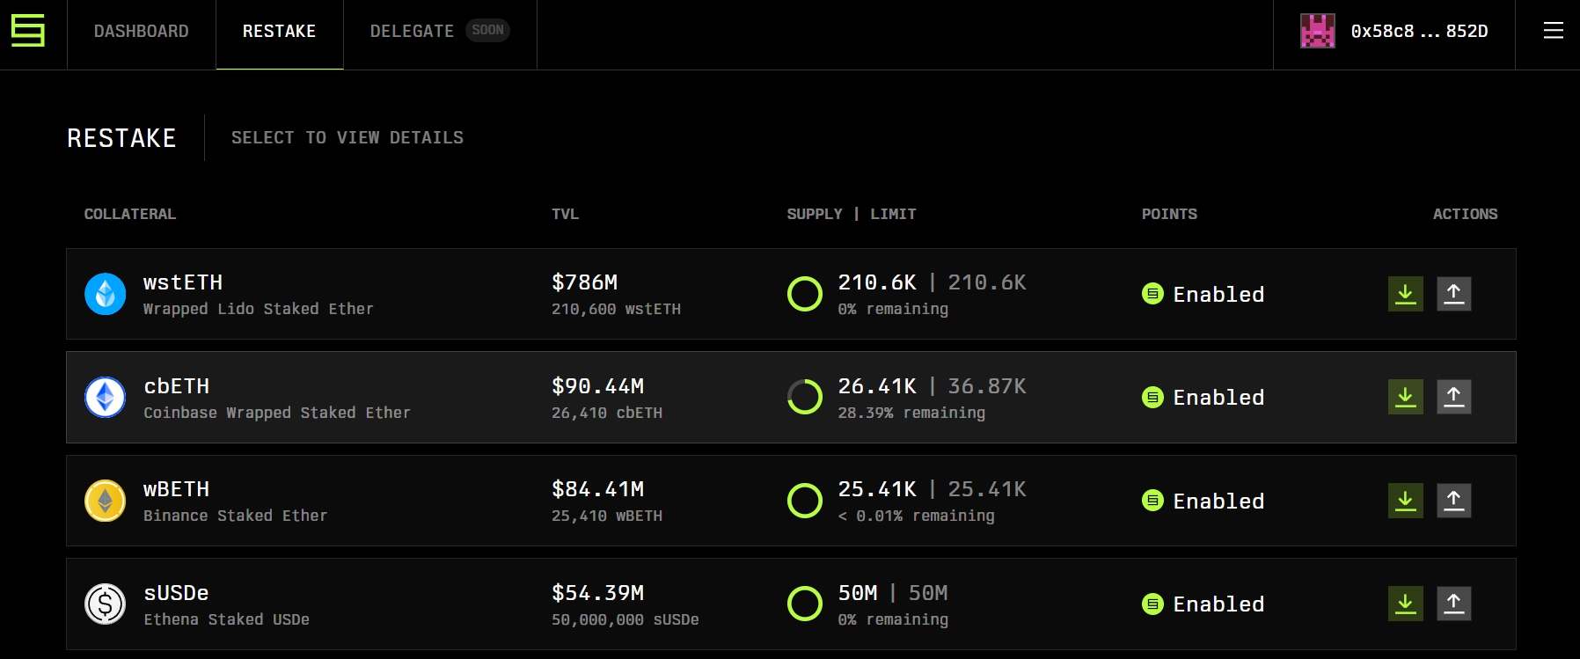Click the deposit icon for cbETH

1405,397
